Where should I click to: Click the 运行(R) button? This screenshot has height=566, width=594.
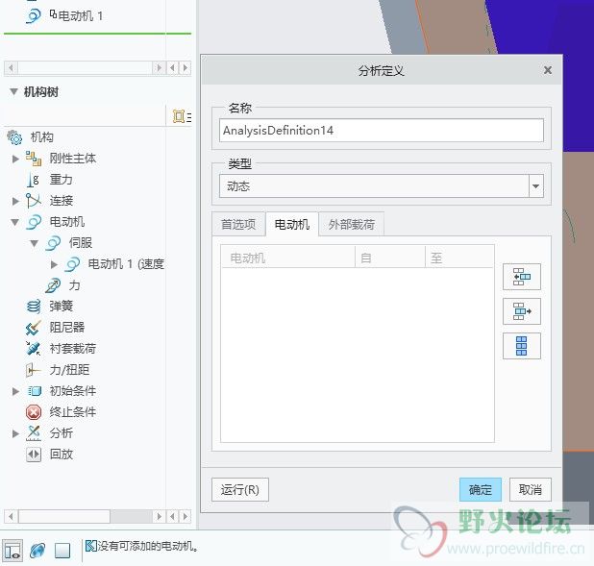click(240, 489)
